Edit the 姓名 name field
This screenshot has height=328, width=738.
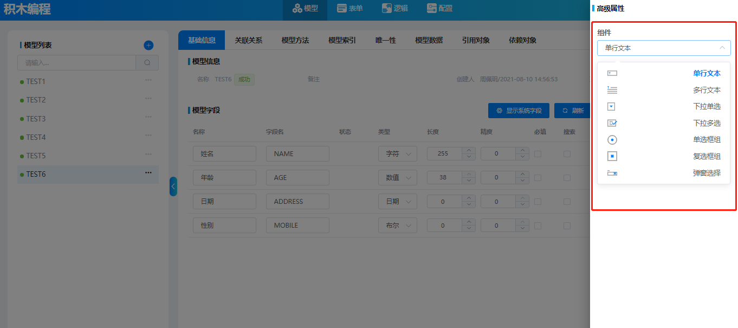pyautogui.click(x=224, y=154)
